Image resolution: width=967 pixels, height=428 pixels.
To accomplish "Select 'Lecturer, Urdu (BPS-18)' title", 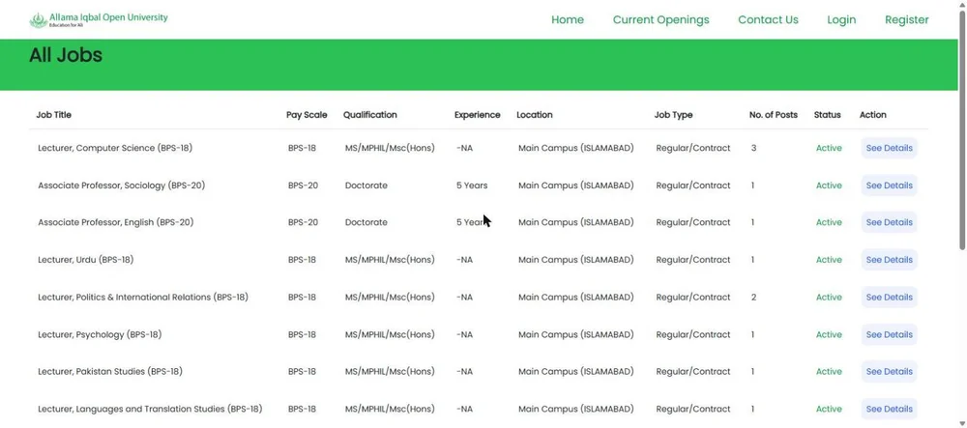I will click(86, 260).
